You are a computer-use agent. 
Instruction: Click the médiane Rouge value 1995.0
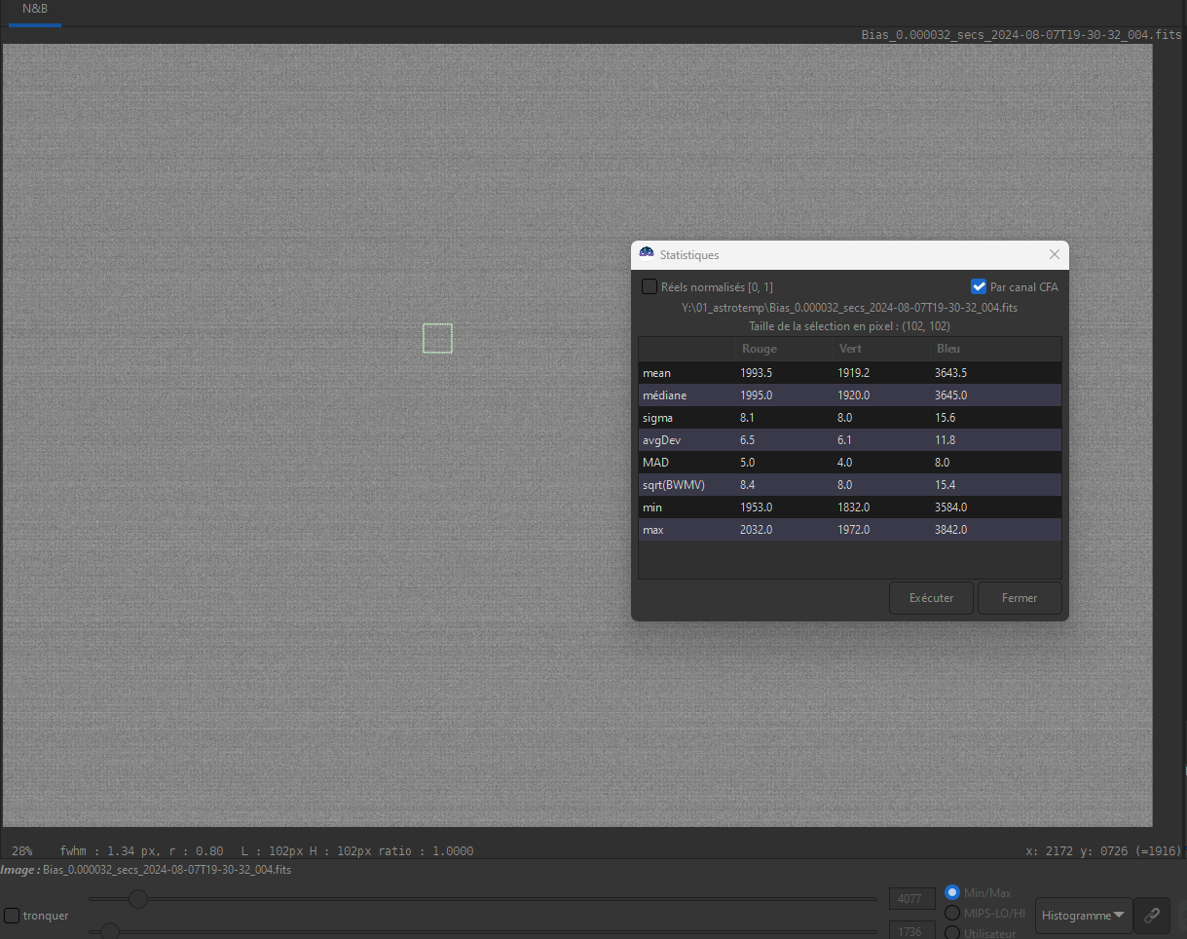click(757, 395)
